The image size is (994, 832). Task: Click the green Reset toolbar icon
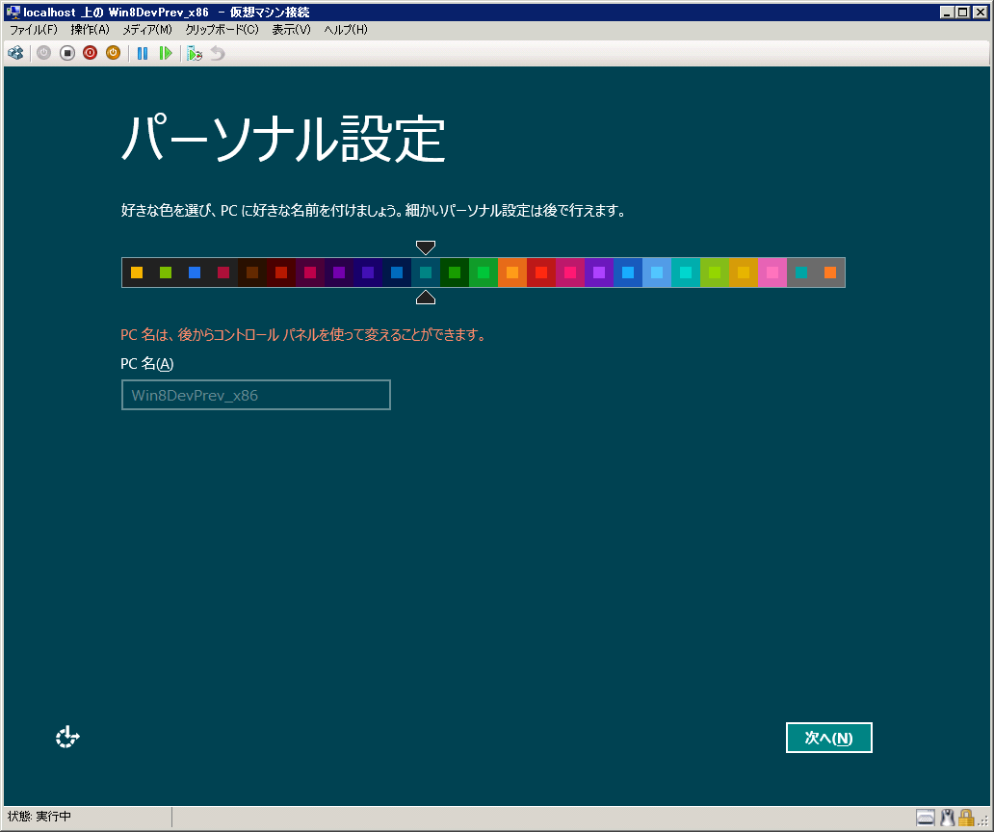[166, 53]
